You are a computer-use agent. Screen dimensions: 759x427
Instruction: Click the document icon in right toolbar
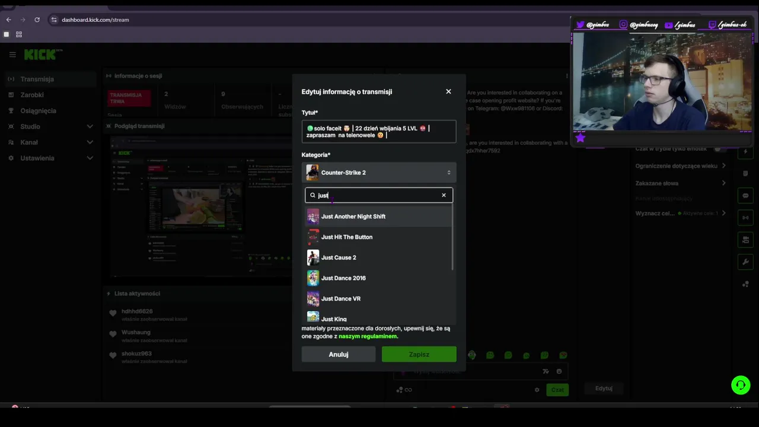(745, 174)
